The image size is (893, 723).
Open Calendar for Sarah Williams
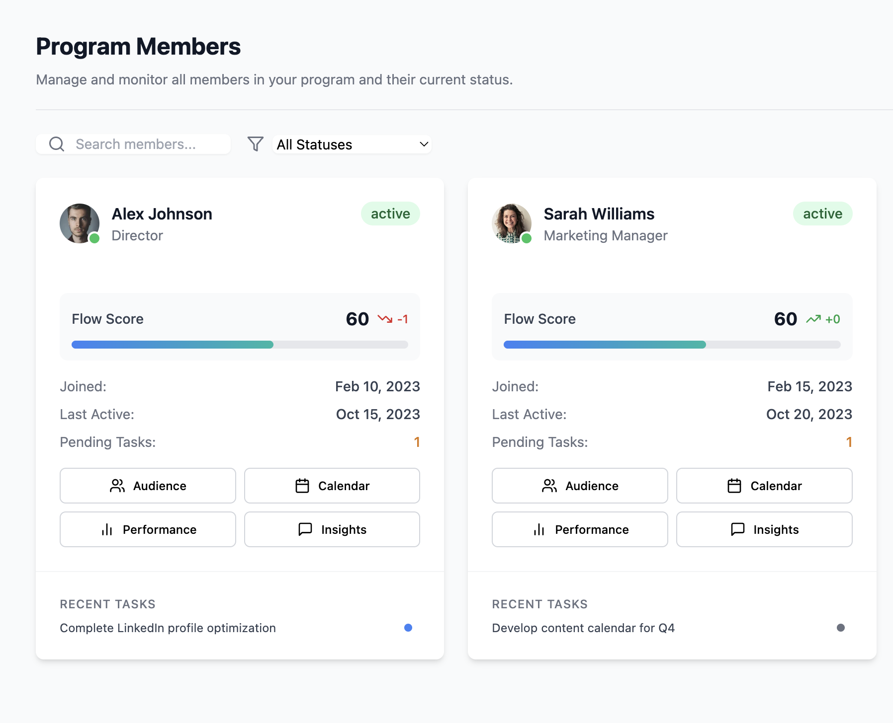point(764,486)
